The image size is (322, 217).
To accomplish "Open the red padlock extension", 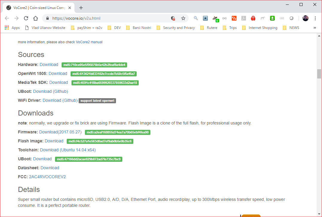I will pos(253,18).
